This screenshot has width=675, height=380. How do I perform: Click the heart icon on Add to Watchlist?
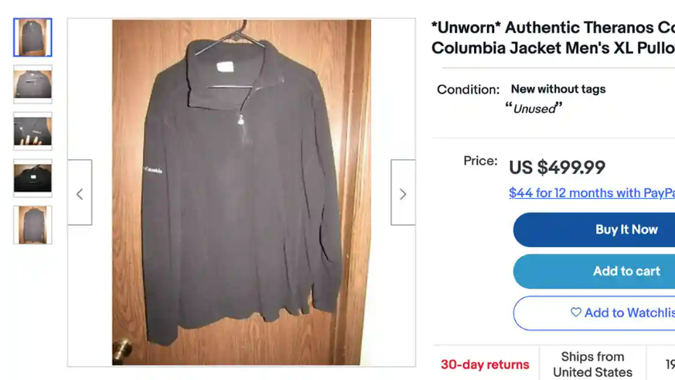(575, 313)
